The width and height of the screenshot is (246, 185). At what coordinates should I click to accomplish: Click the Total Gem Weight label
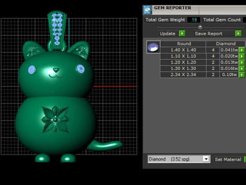tap(165, 20)
